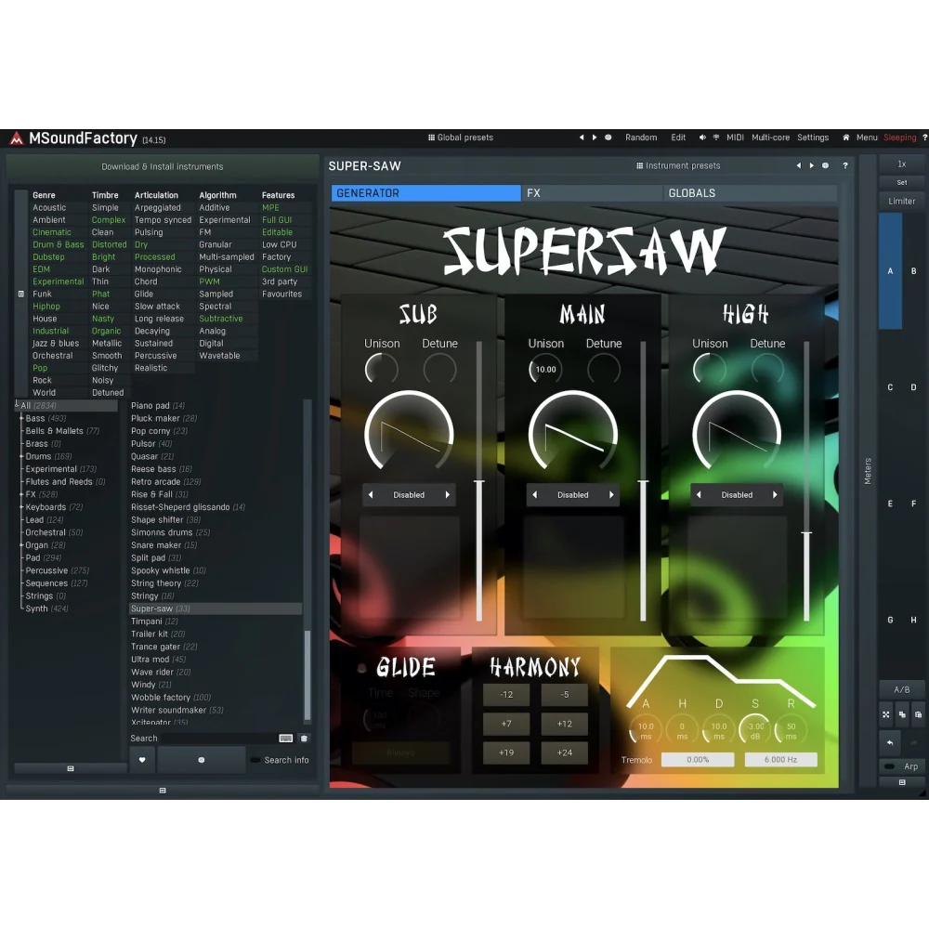929x929 pixels.
Task: Expand the Keyboards category tree node
Action: tap(22, 507)
